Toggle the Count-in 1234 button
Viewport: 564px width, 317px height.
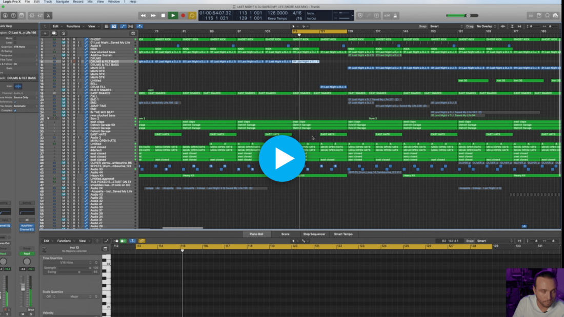coord(387,15)
